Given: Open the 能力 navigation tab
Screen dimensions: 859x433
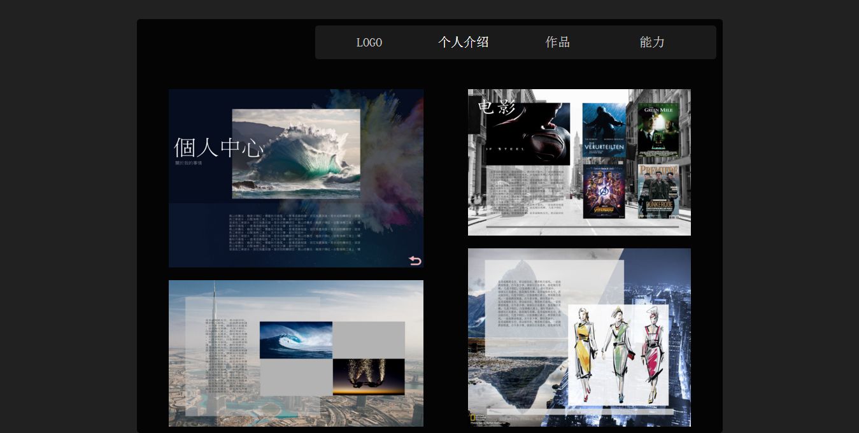Looking at the screenshot, I should coord(651,43).
